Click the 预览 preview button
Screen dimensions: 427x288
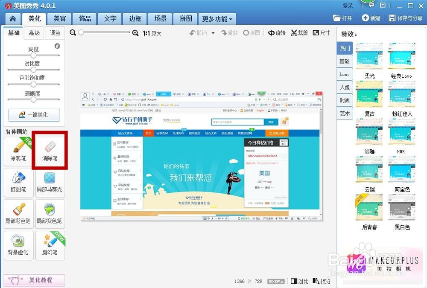tap(322, 281)
